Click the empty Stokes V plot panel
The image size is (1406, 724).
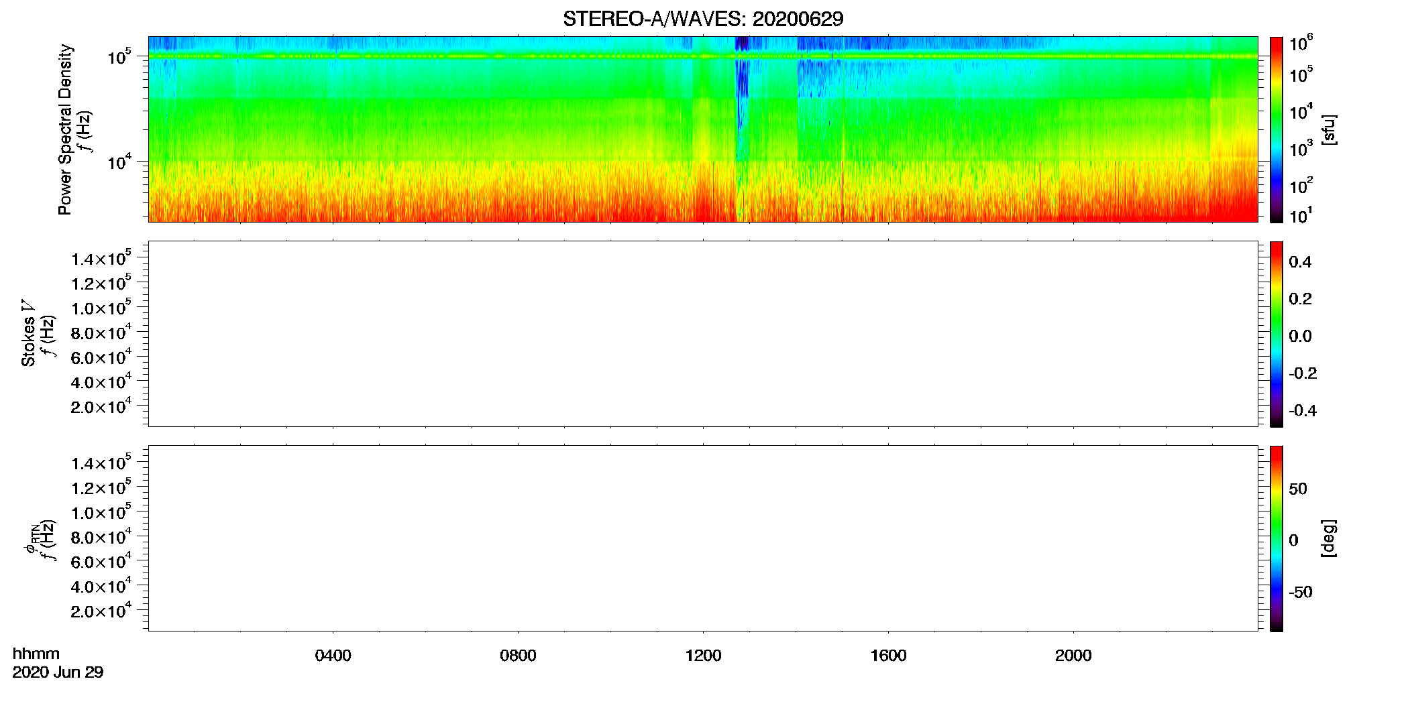point(702,334)
